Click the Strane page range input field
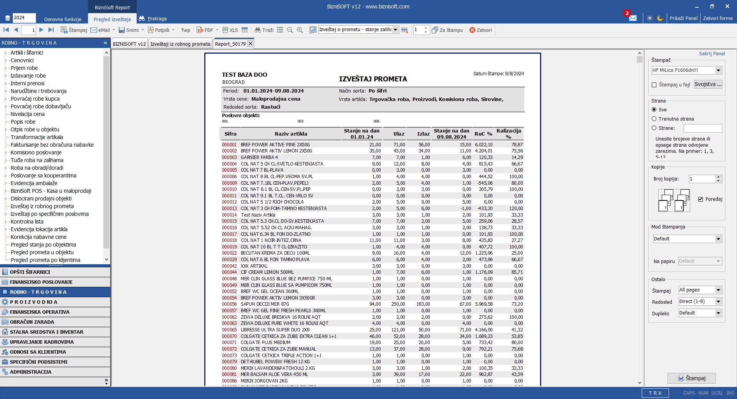737x399 pixels. tap(702, 128)
